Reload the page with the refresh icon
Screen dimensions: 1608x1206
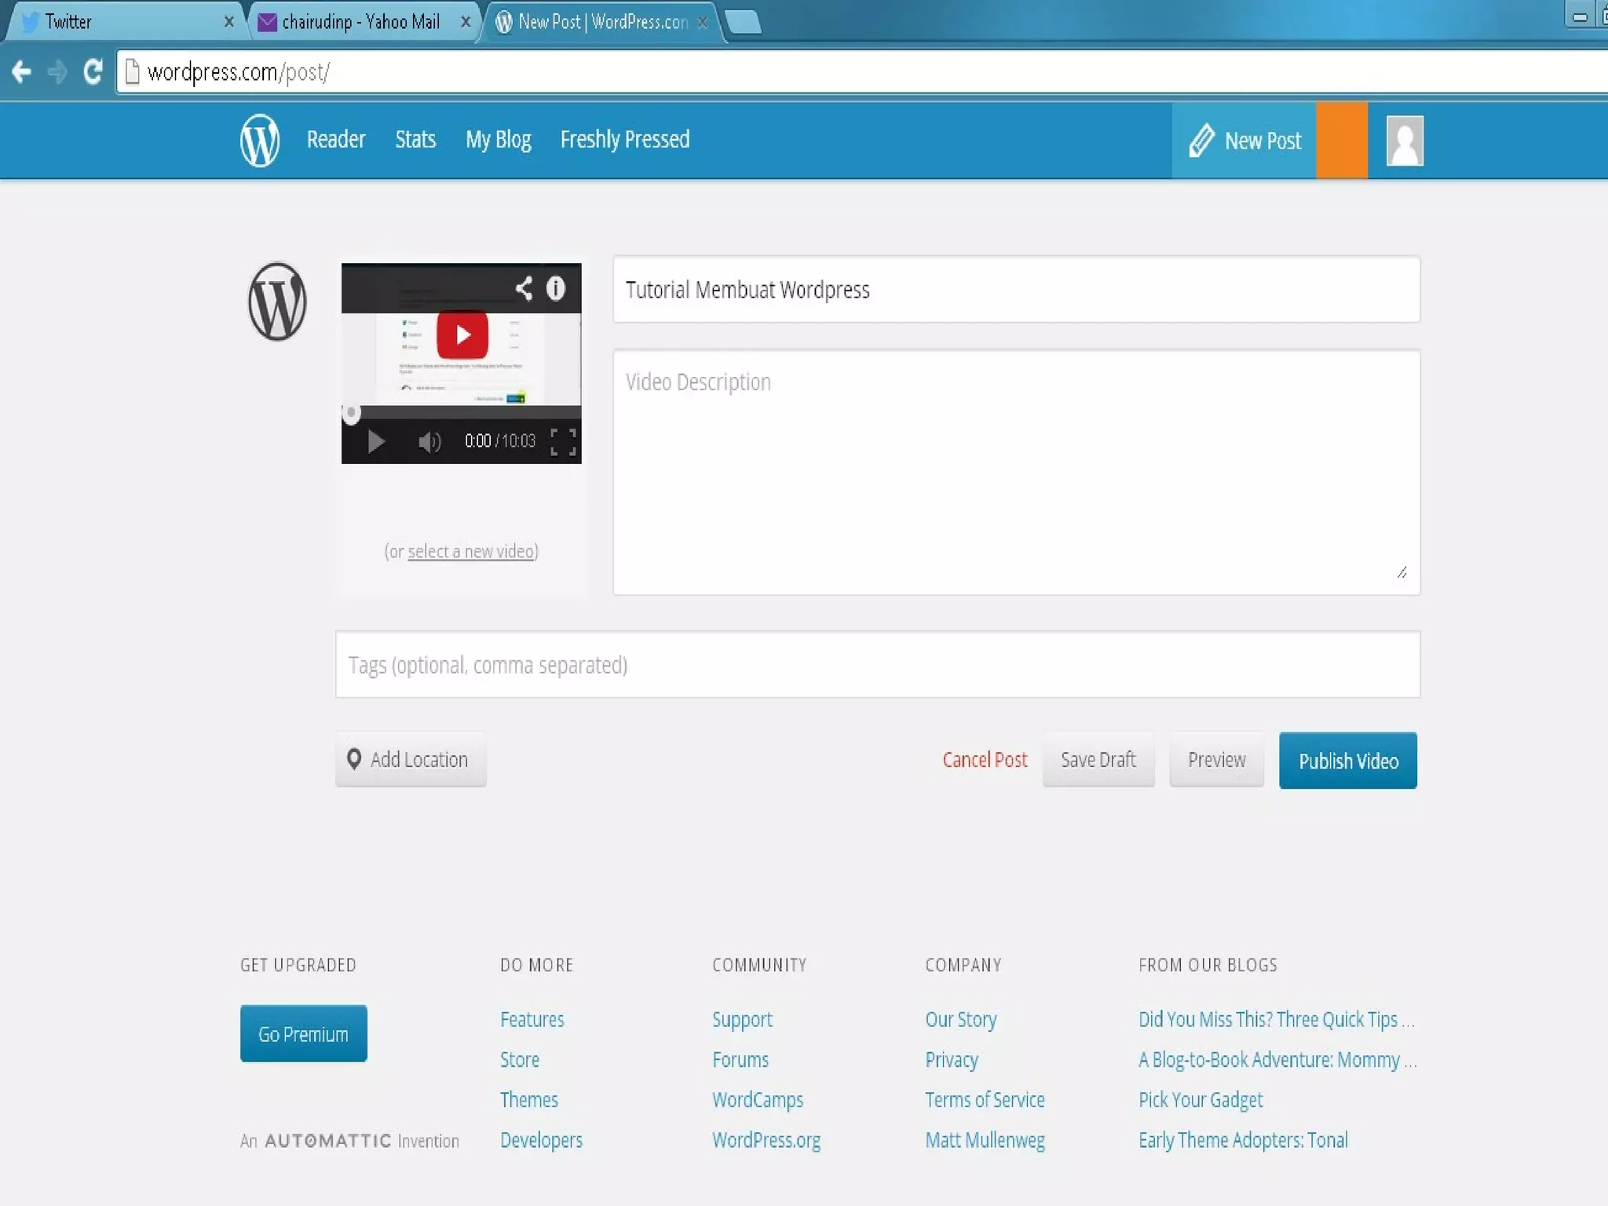coord(93,72)
